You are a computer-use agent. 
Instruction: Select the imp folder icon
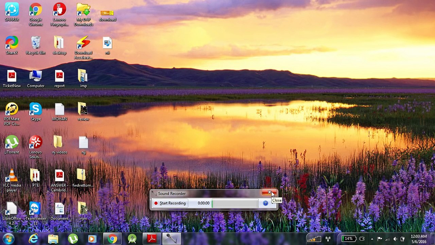click(83, 79)
